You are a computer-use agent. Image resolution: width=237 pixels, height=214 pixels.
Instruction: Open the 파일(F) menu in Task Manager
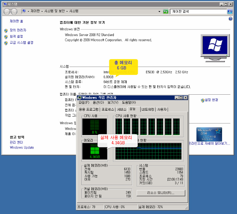[x=84, y=102]
